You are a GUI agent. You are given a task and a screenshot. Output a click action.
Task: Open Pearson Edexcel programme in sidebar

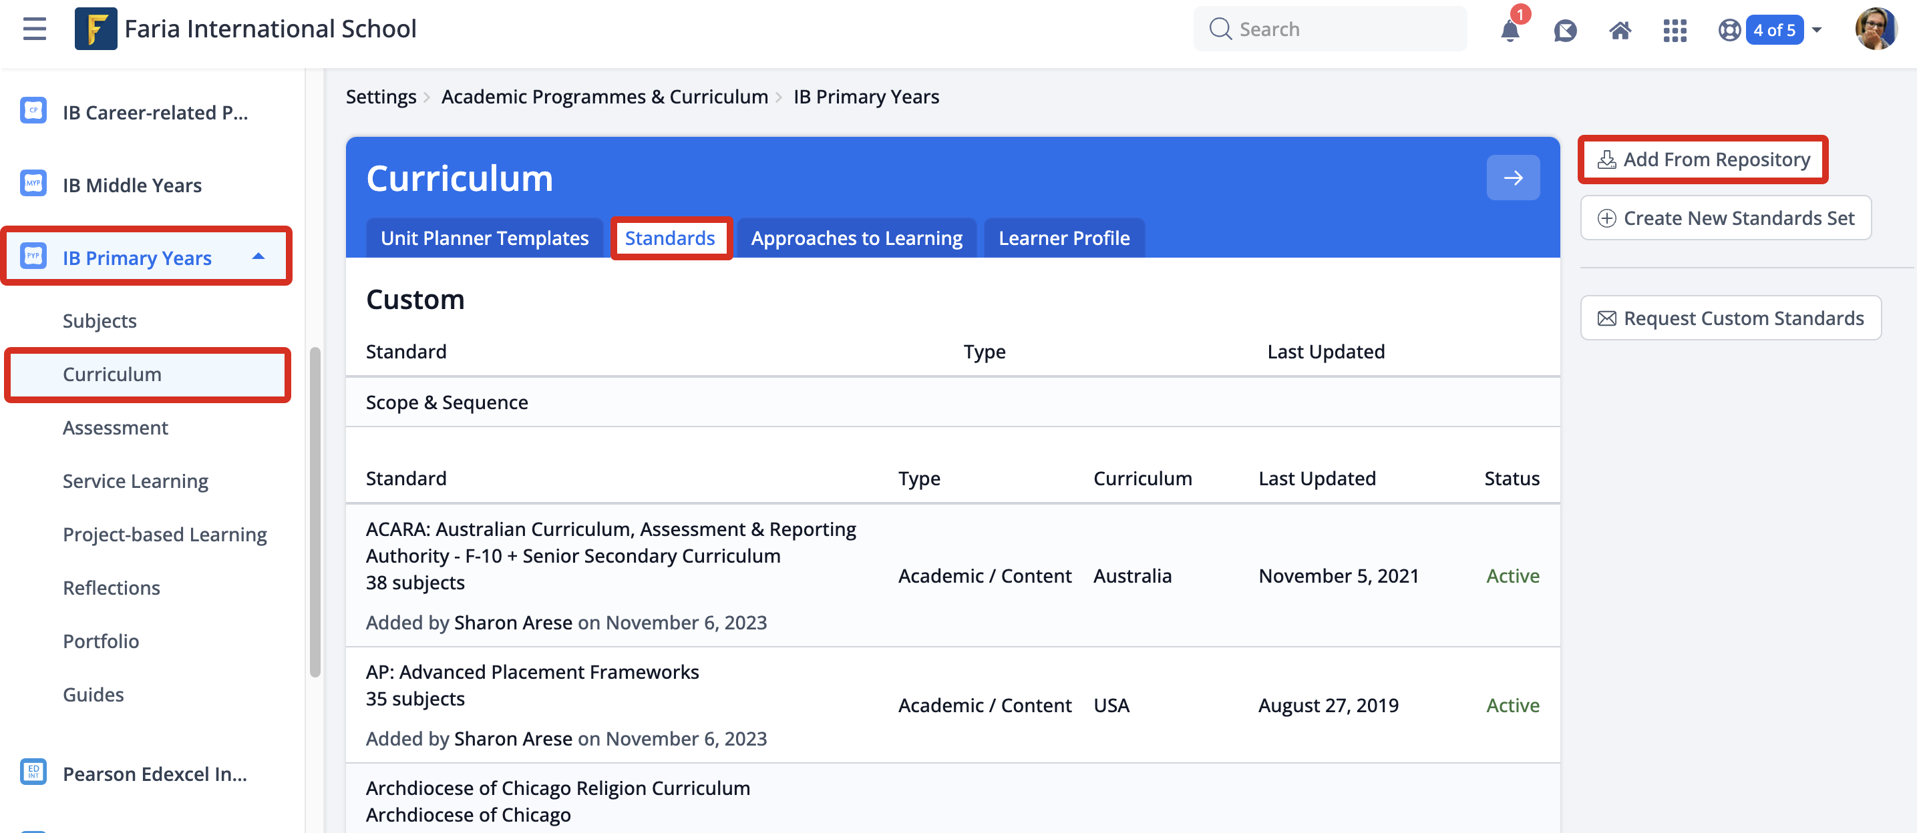[155, 774]
